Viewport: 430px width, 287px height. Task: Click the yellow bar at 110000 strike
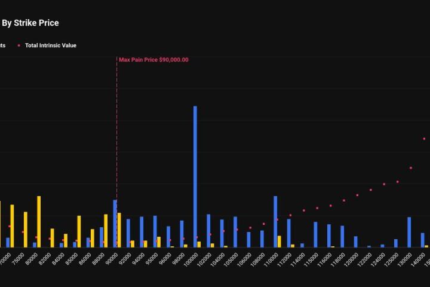[x=279, y=241]
